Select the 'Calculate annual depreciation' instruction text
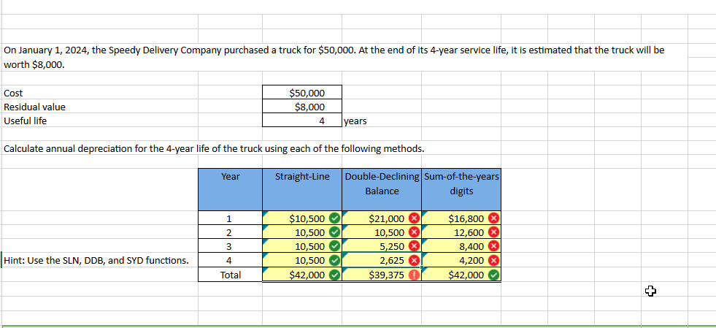The height and width of the screenshot is (328, 716). pos(214,148)
